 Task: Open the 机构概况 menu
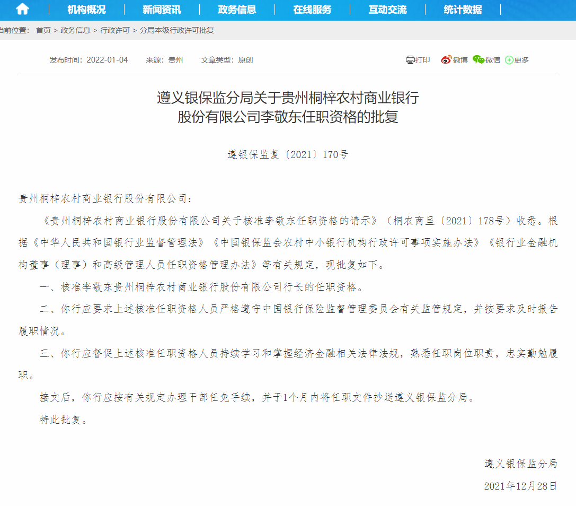click(86, 9)
